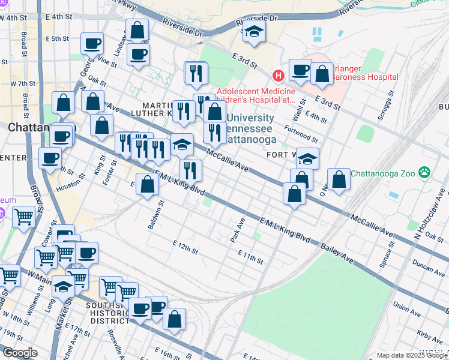Image resolution: width=449 pixels, height=360 pixels.
Task: Click shopping bag marker near E 16th St
Action: [x=175, y=320]
